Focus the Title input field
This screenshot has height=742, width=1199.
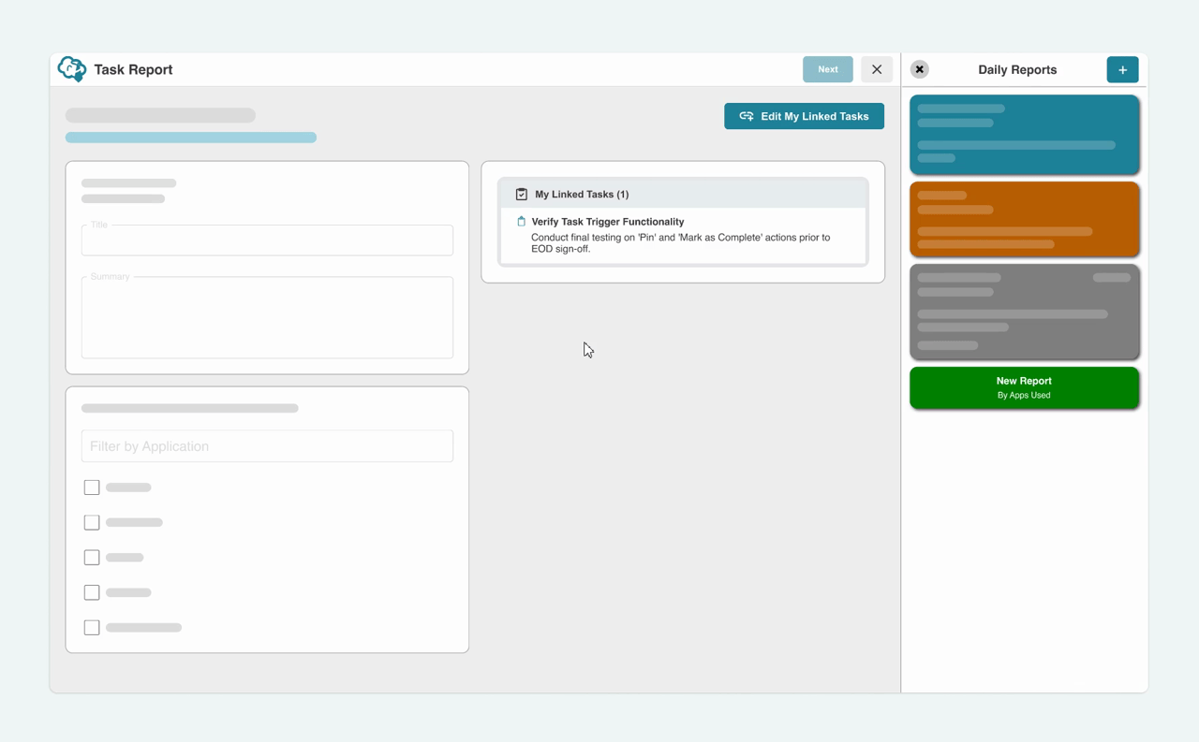pos(267,240)
